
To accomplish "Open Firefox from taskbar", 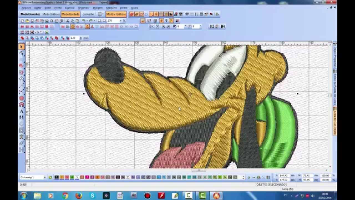I will pyautogui.click(x=79, y=196).
